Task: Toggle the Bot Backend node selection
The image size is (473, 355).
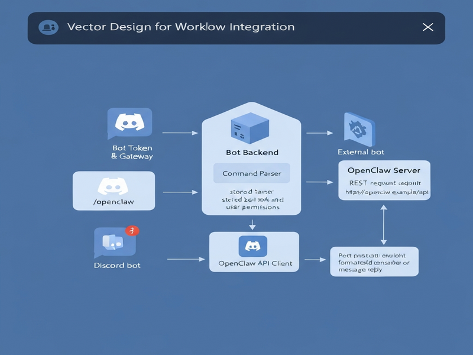Action: [253, 160]
